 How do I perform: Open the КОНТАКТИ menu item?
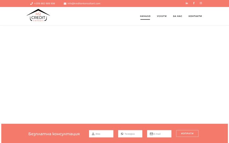coord(195,16)
